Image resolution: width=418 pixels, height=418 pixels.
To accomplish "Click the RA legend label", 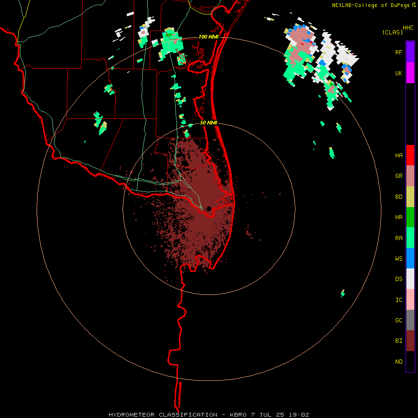I will [x=398, y=238].
